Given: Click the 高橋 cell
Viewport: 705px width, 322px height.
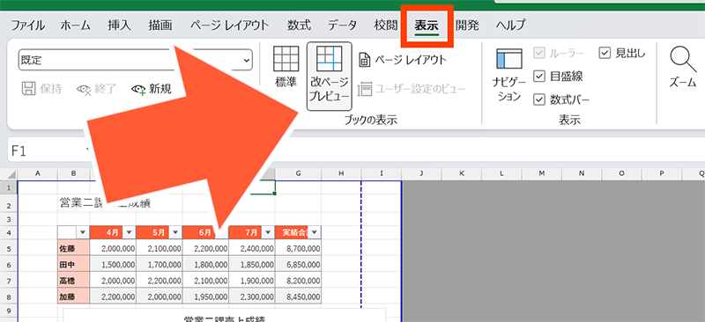Looking at the screenshot, I should point(74,281).
